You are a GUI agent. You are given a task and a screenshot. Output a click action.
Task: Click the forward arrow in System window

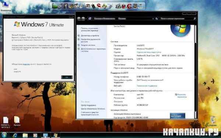point(83,19)
